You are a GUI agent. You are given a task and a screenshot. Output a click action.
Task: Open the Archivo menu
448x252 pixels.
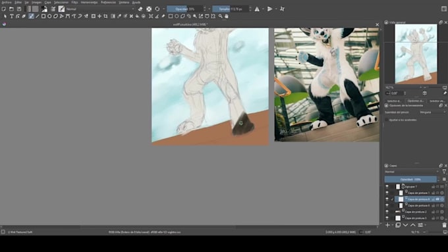7,2
